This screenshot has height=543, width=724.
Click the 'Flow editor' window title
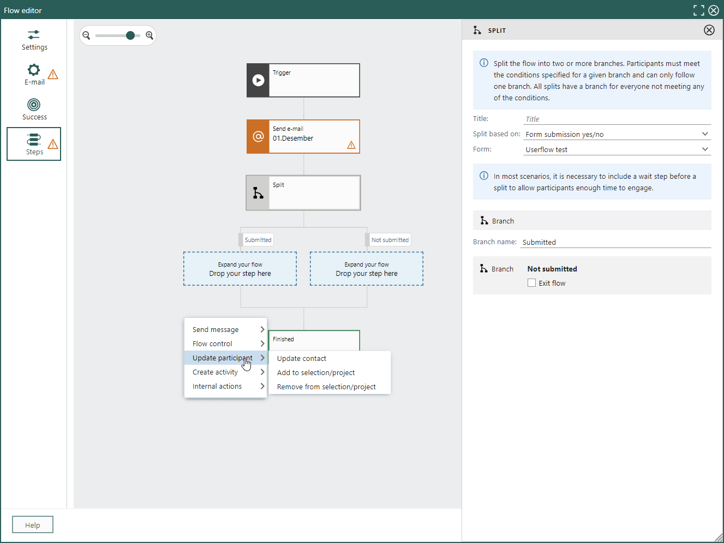(23, 10)
